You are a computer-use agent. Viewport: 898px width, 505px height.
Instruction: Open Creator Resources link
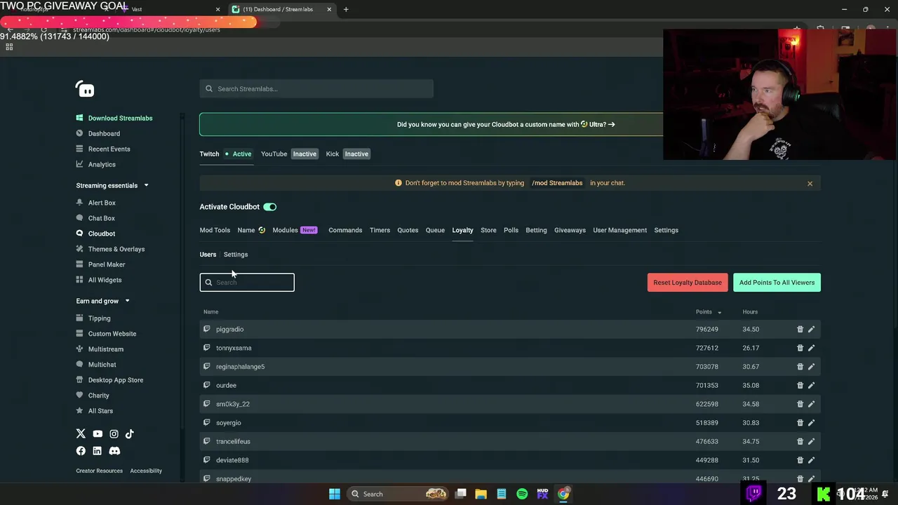click(99, 471)
